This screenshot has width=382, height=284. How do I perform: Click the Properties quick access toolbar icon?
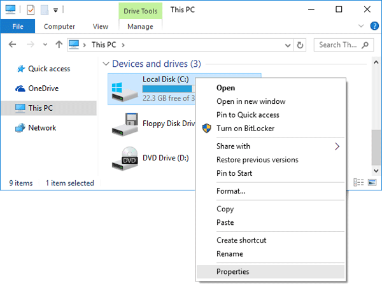coord(31,10)
